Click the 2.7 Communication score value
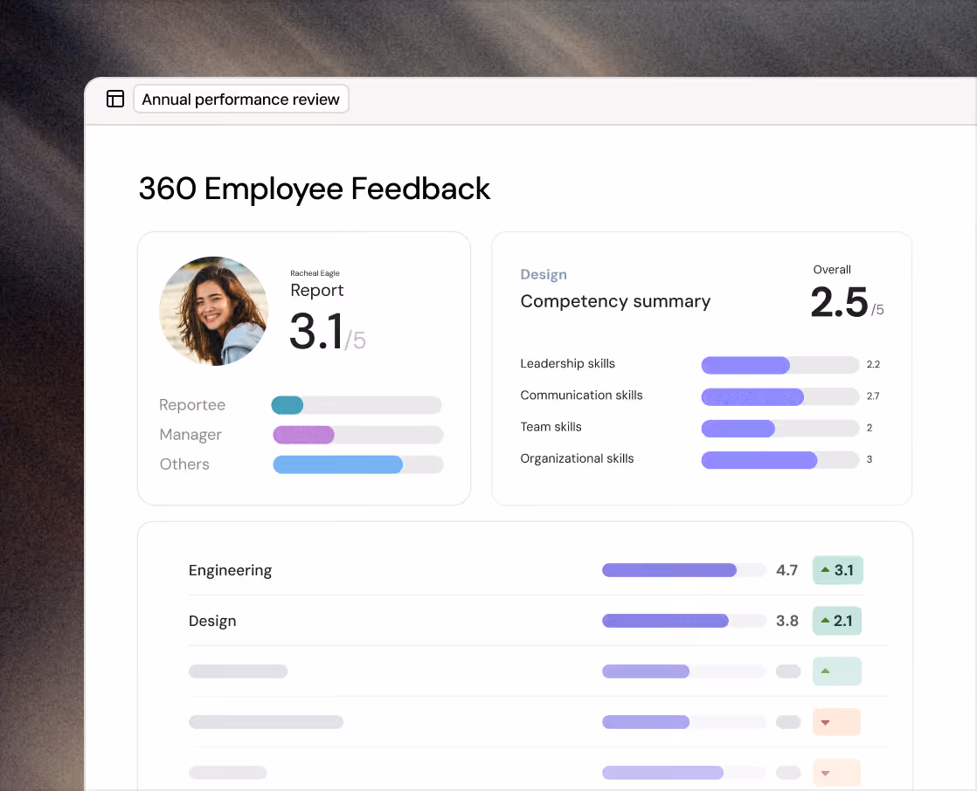This screenshot has width=977, height=791. point(872,395)
